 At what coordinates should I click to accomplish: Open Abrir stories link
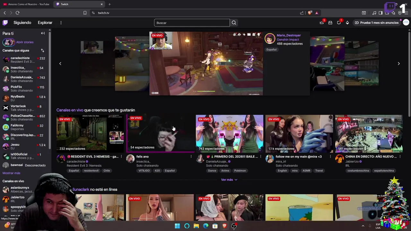25,42
